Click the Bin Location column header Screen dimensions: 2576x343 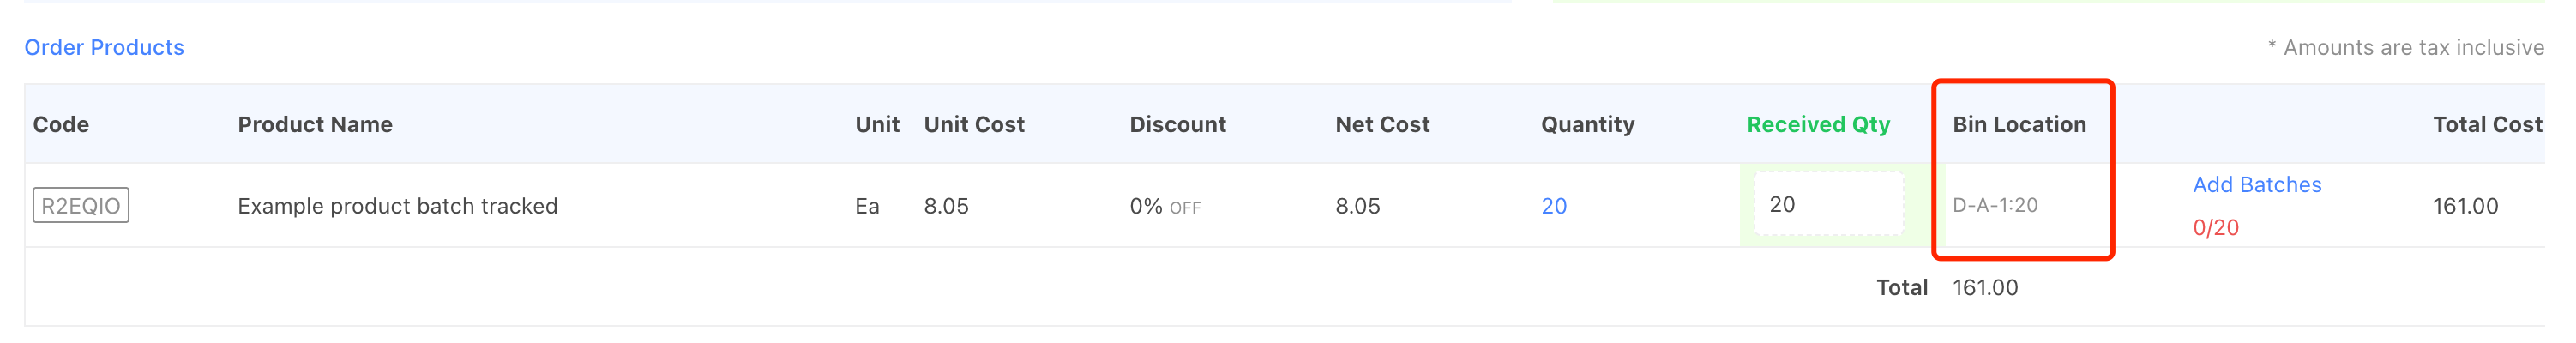tap(2019, 124)
